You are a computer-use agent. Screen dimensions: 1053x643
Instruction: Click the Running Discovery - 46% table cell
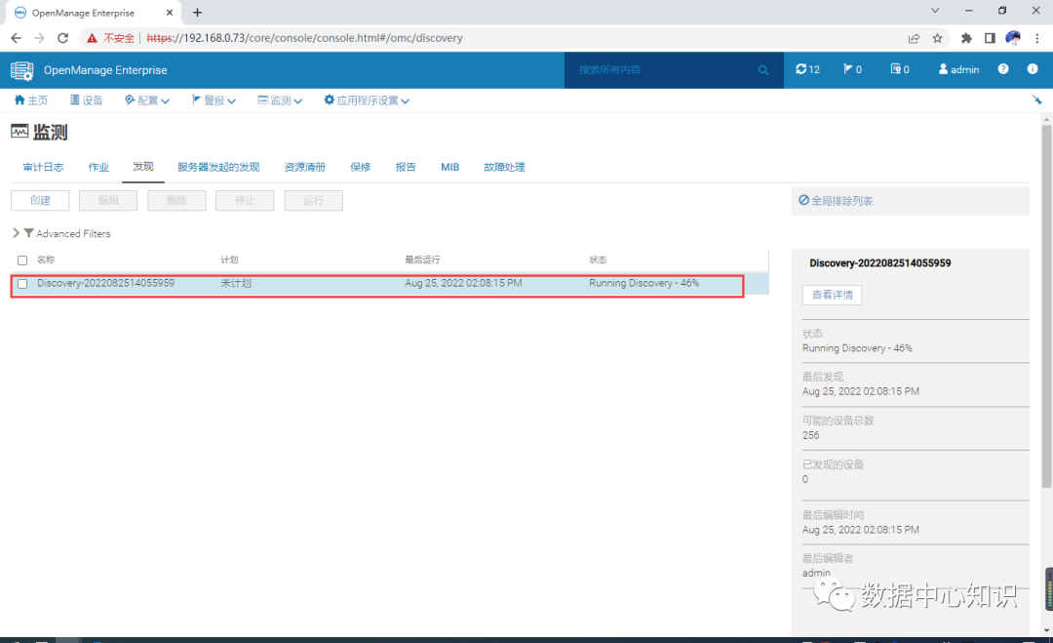coord(644,283)
